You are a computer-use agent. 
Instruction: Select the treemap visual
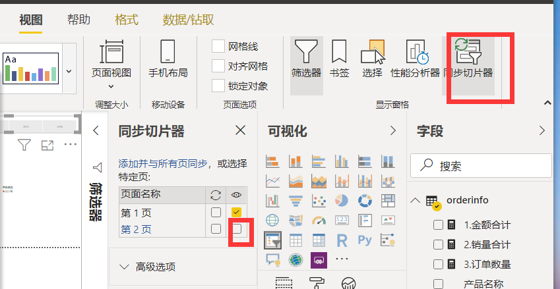coord(388,201)
